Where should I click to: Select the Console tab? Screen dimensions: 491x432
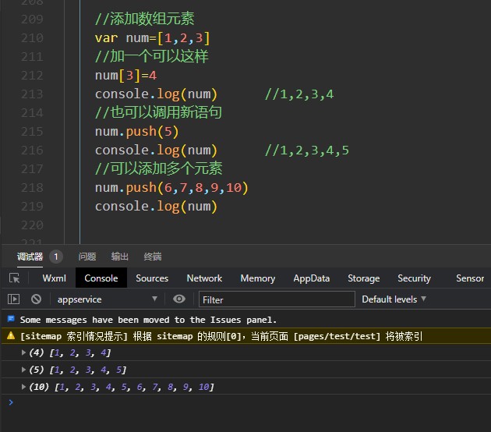[101, 278]
